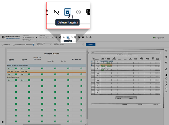Click the SUBMIT button
This screenshot has height=125, width=169.
[91, 45]
